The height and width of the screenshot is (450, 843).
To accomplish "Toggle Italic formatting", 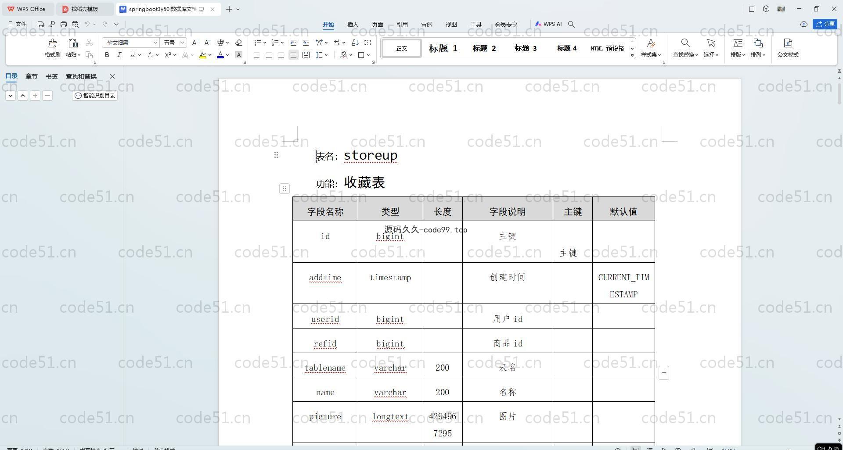I will 119,55.
